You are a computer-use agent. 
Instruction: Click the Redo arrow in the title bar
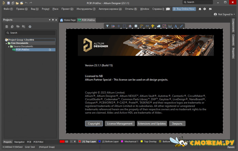tap(31, 3)
